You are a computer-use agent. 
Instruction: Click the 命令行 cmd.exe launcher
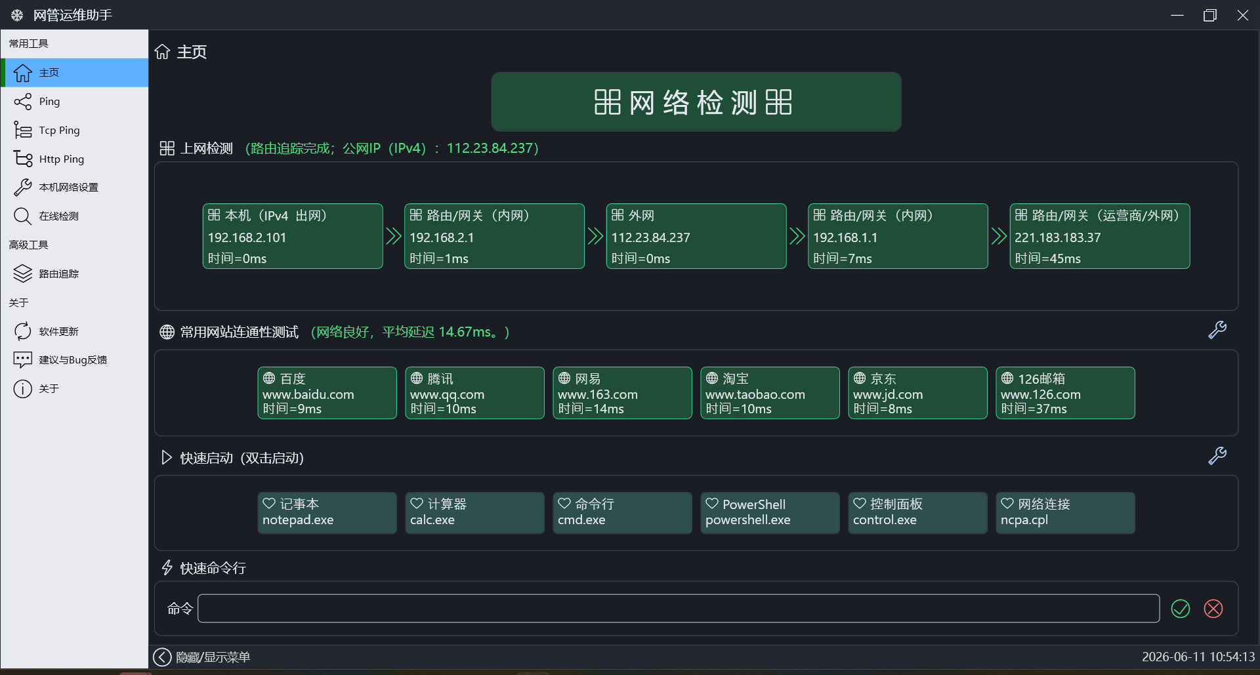[622, 513]
